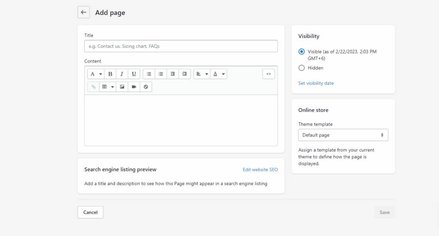
Task: Go back using the arrow button
Action: (84, 12)
